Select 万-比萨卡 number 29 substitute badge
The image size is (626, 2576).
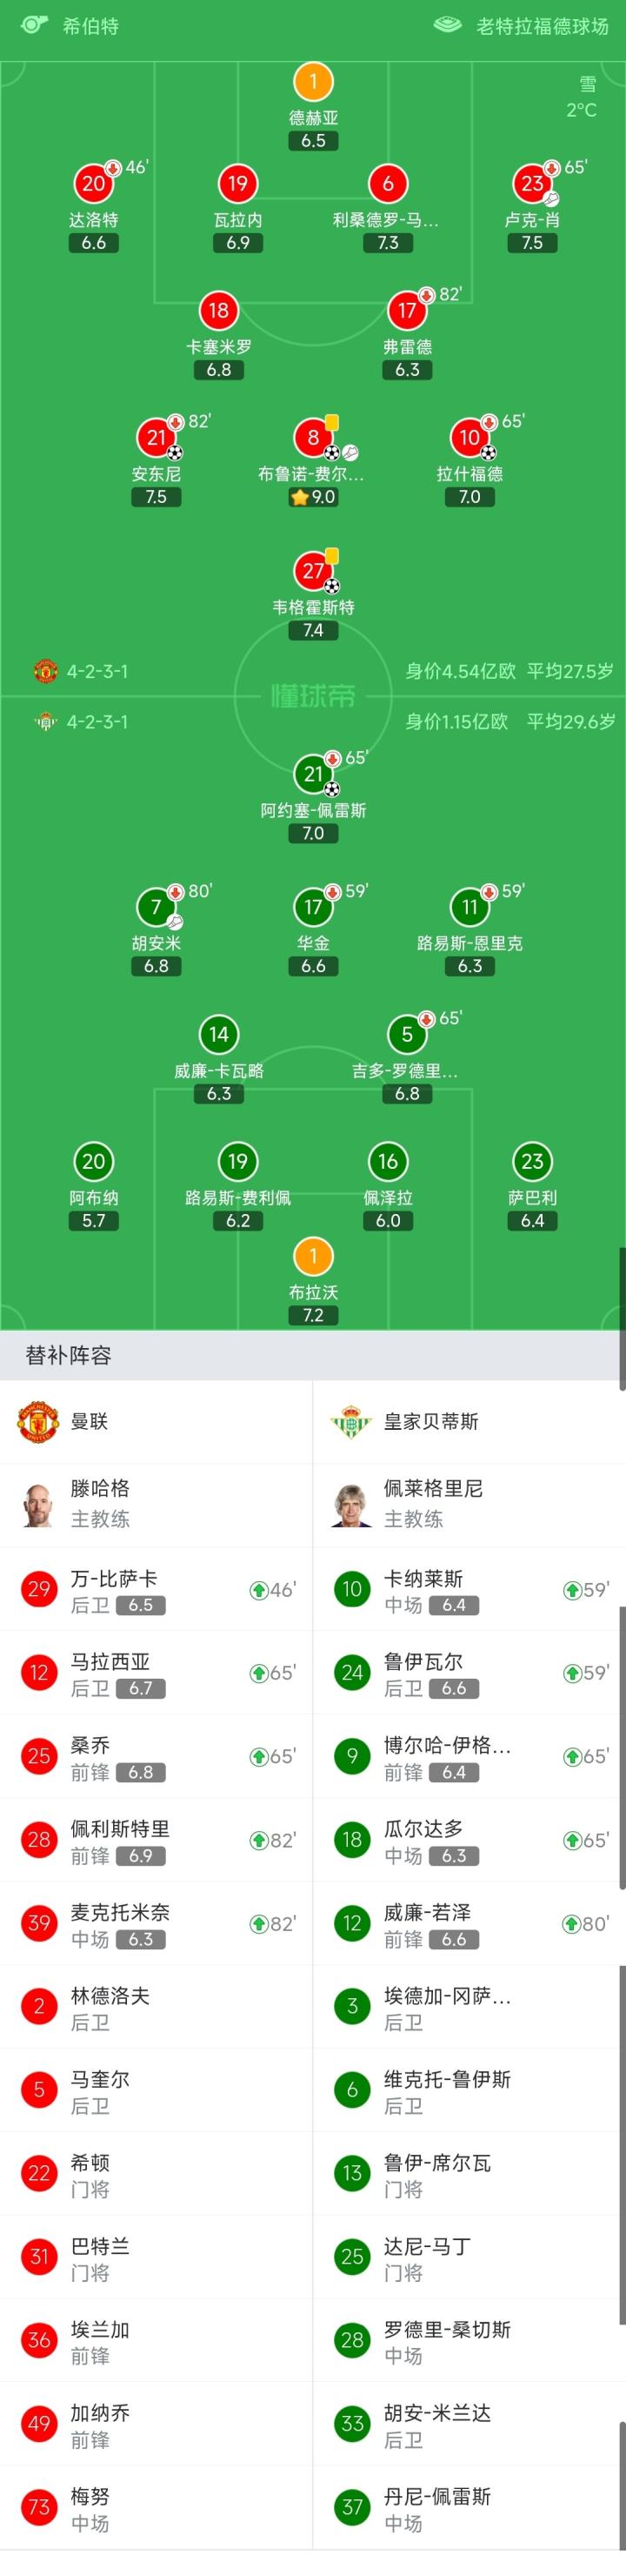[39, 1590]
